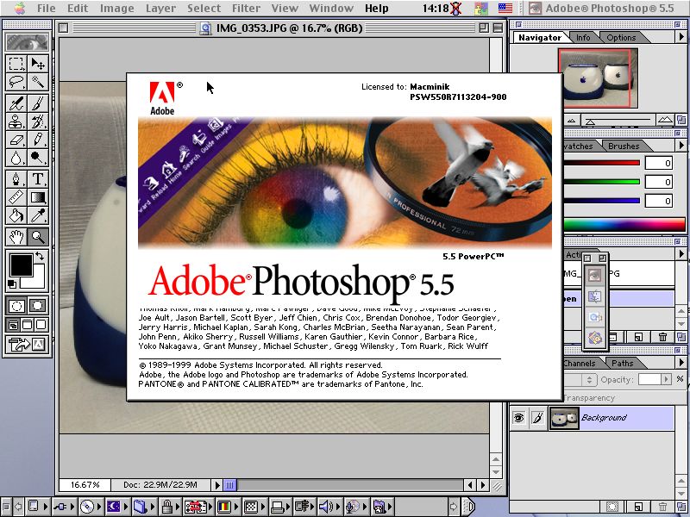This screenshot has width=690, height=517.
Task: Open the Layer menu
Action: [160, 9]
